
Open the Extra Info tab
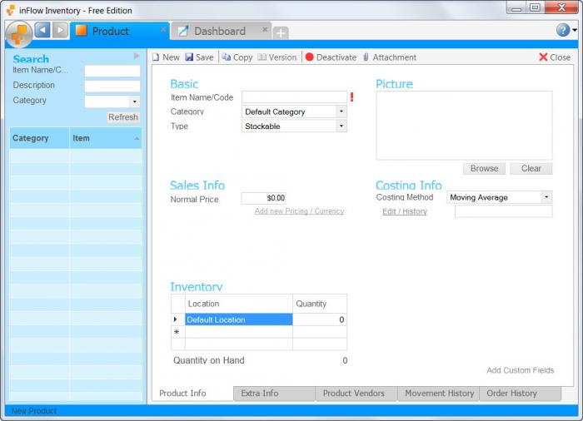274,394
